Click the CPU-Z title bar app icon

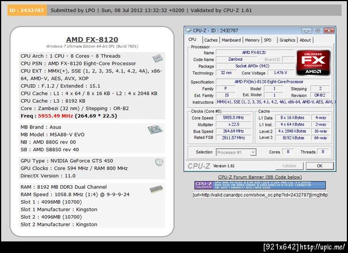(x=188, y=30)
